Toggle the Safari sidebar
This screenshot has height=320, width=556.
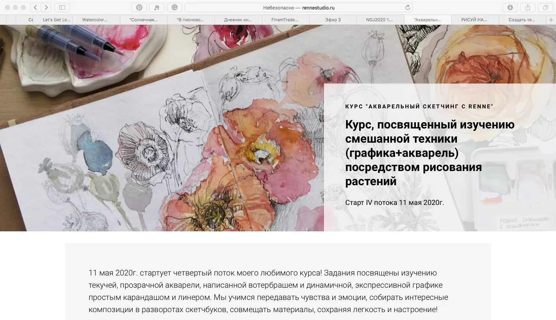(62, 7)
